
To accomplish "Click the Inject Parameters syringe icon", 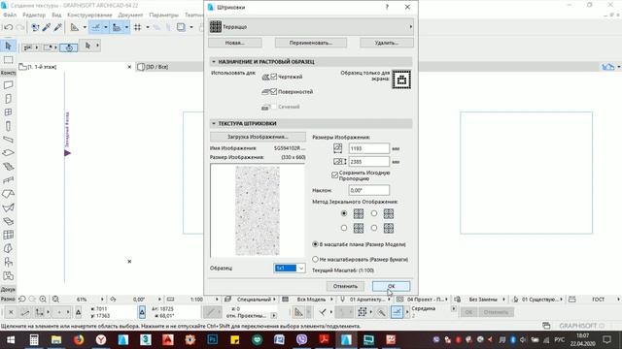I will pos(58,27).
